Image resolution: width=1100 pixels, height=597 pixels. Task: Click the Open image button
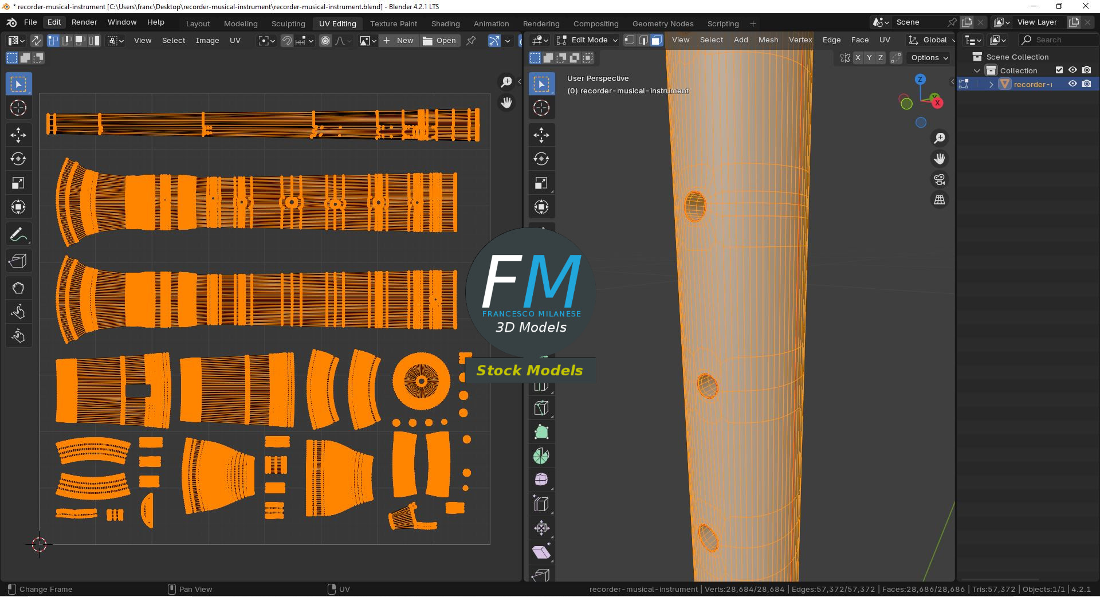(439, 41)
